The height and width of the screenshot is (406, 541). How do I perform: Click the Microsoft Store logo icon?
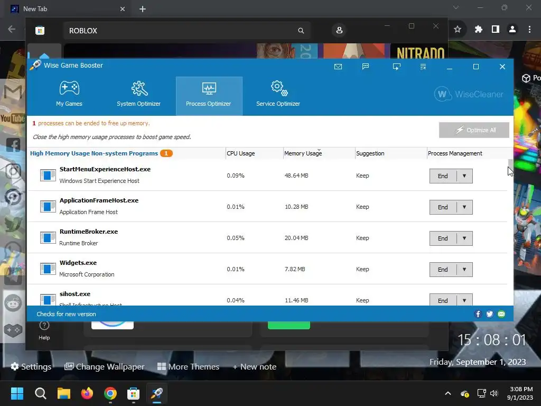[x=40, y=30]
